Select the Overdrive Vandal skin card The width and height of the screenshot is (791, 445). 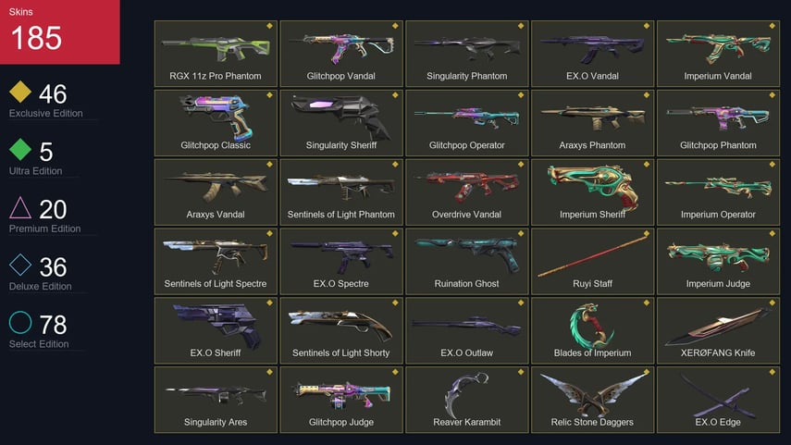466,192
